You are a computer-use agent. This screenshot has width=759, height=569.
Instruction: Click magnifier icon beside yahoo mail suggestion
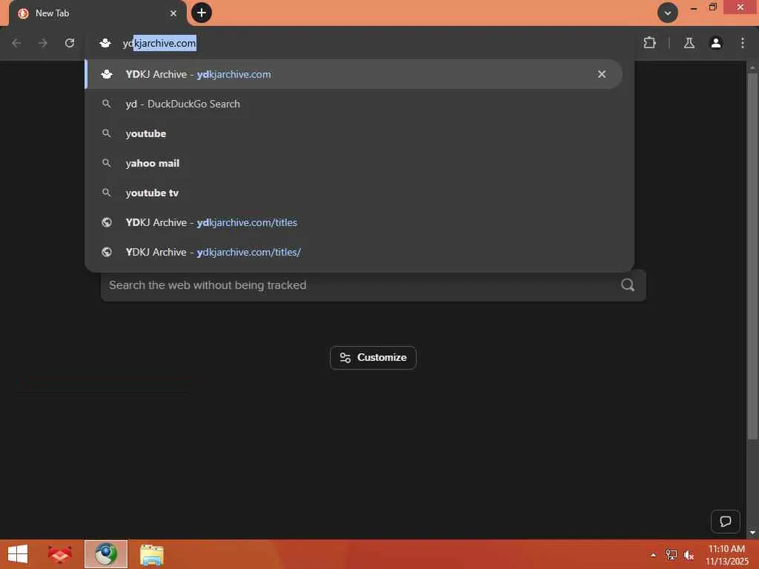click(107, 162)
